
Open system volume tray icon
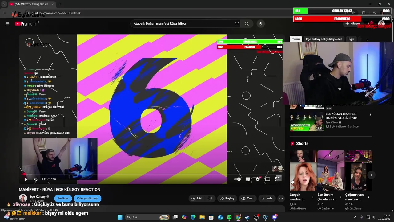373,217
